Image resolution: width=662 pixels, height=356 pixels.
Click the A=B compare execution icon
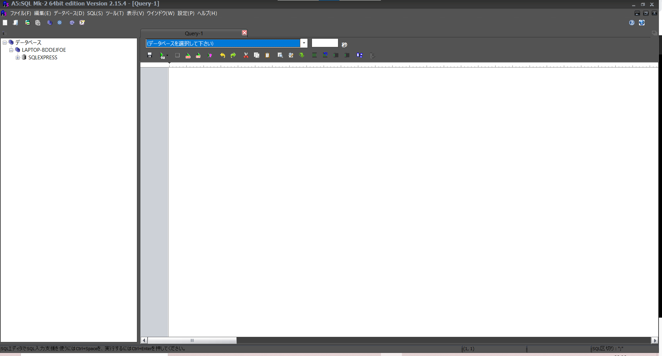click(x=188, y=55)
